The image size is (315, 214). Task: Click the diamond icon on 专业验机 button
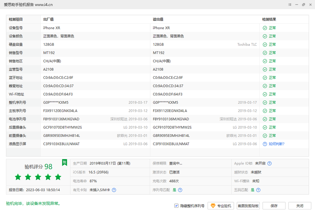(x=212, y=206)
